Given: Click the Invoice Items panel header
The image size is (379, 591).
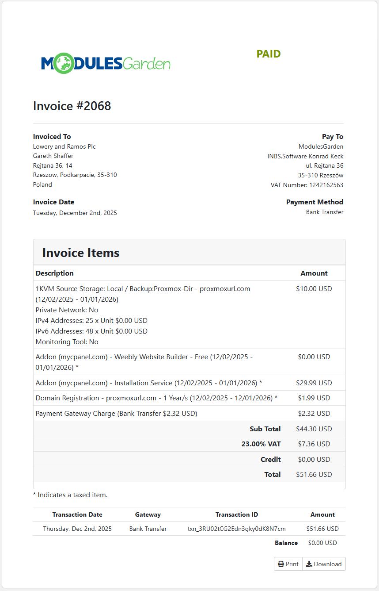Looking at the screenshot, I should click(x=80, y=253).
